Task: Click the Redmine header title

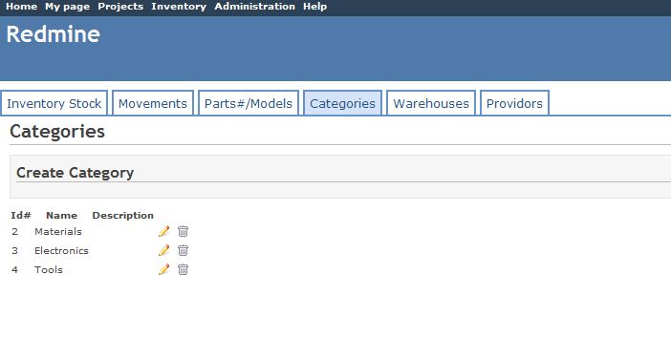Action: coord(54,34)
